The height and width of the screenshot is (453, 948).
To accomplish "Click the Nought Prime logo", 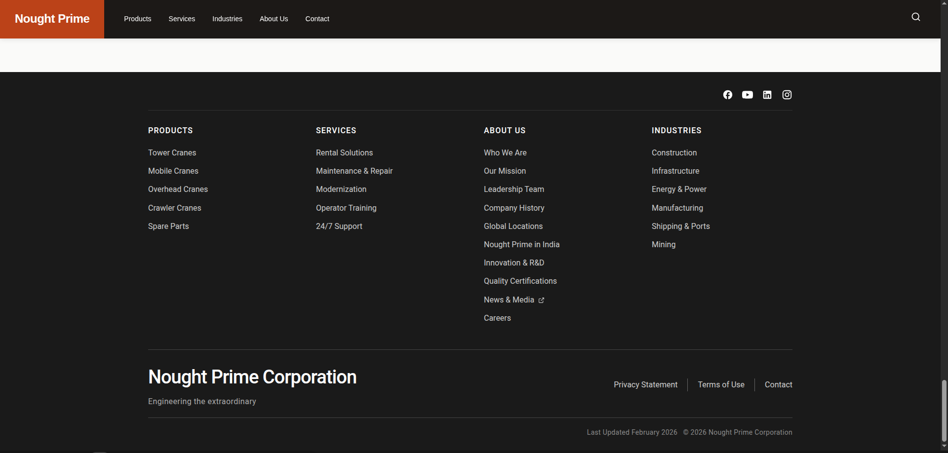I will click(x=52, y=19).
